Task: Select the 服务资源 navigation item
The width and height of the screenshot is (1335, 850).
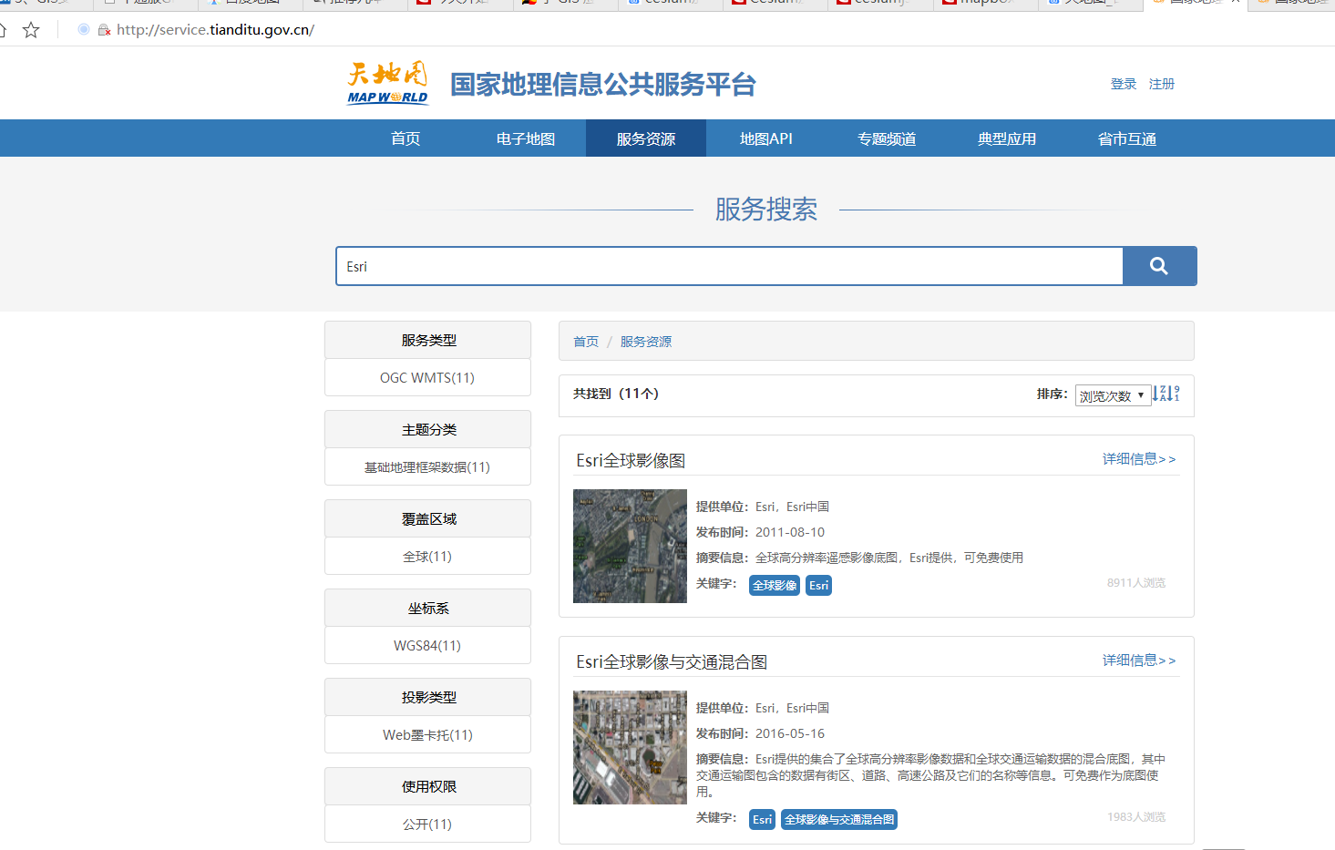Action: [646, 138]
